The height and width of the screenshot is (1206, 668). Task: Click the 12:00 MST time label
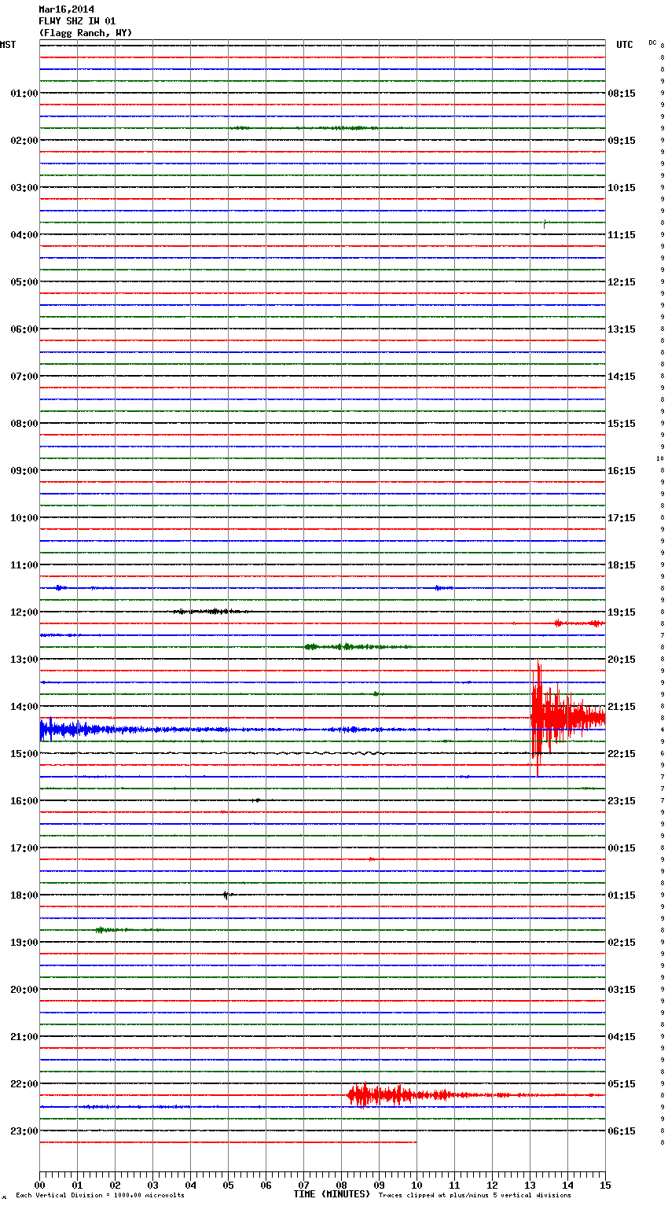pyautogui.click(x=24, y=612)
